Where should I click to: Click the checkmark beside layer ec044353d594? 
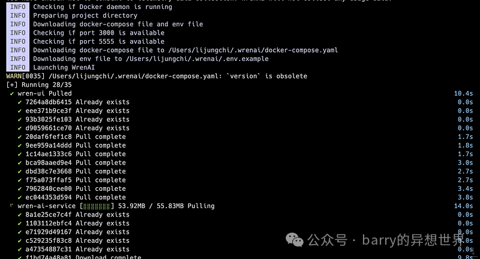[20, 197]
